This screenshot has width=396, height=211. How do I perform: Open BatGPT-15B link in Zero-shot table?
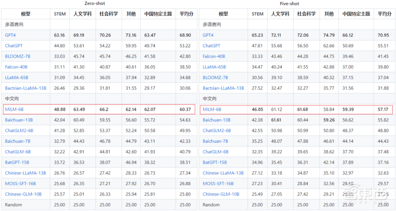click(17, 162)
